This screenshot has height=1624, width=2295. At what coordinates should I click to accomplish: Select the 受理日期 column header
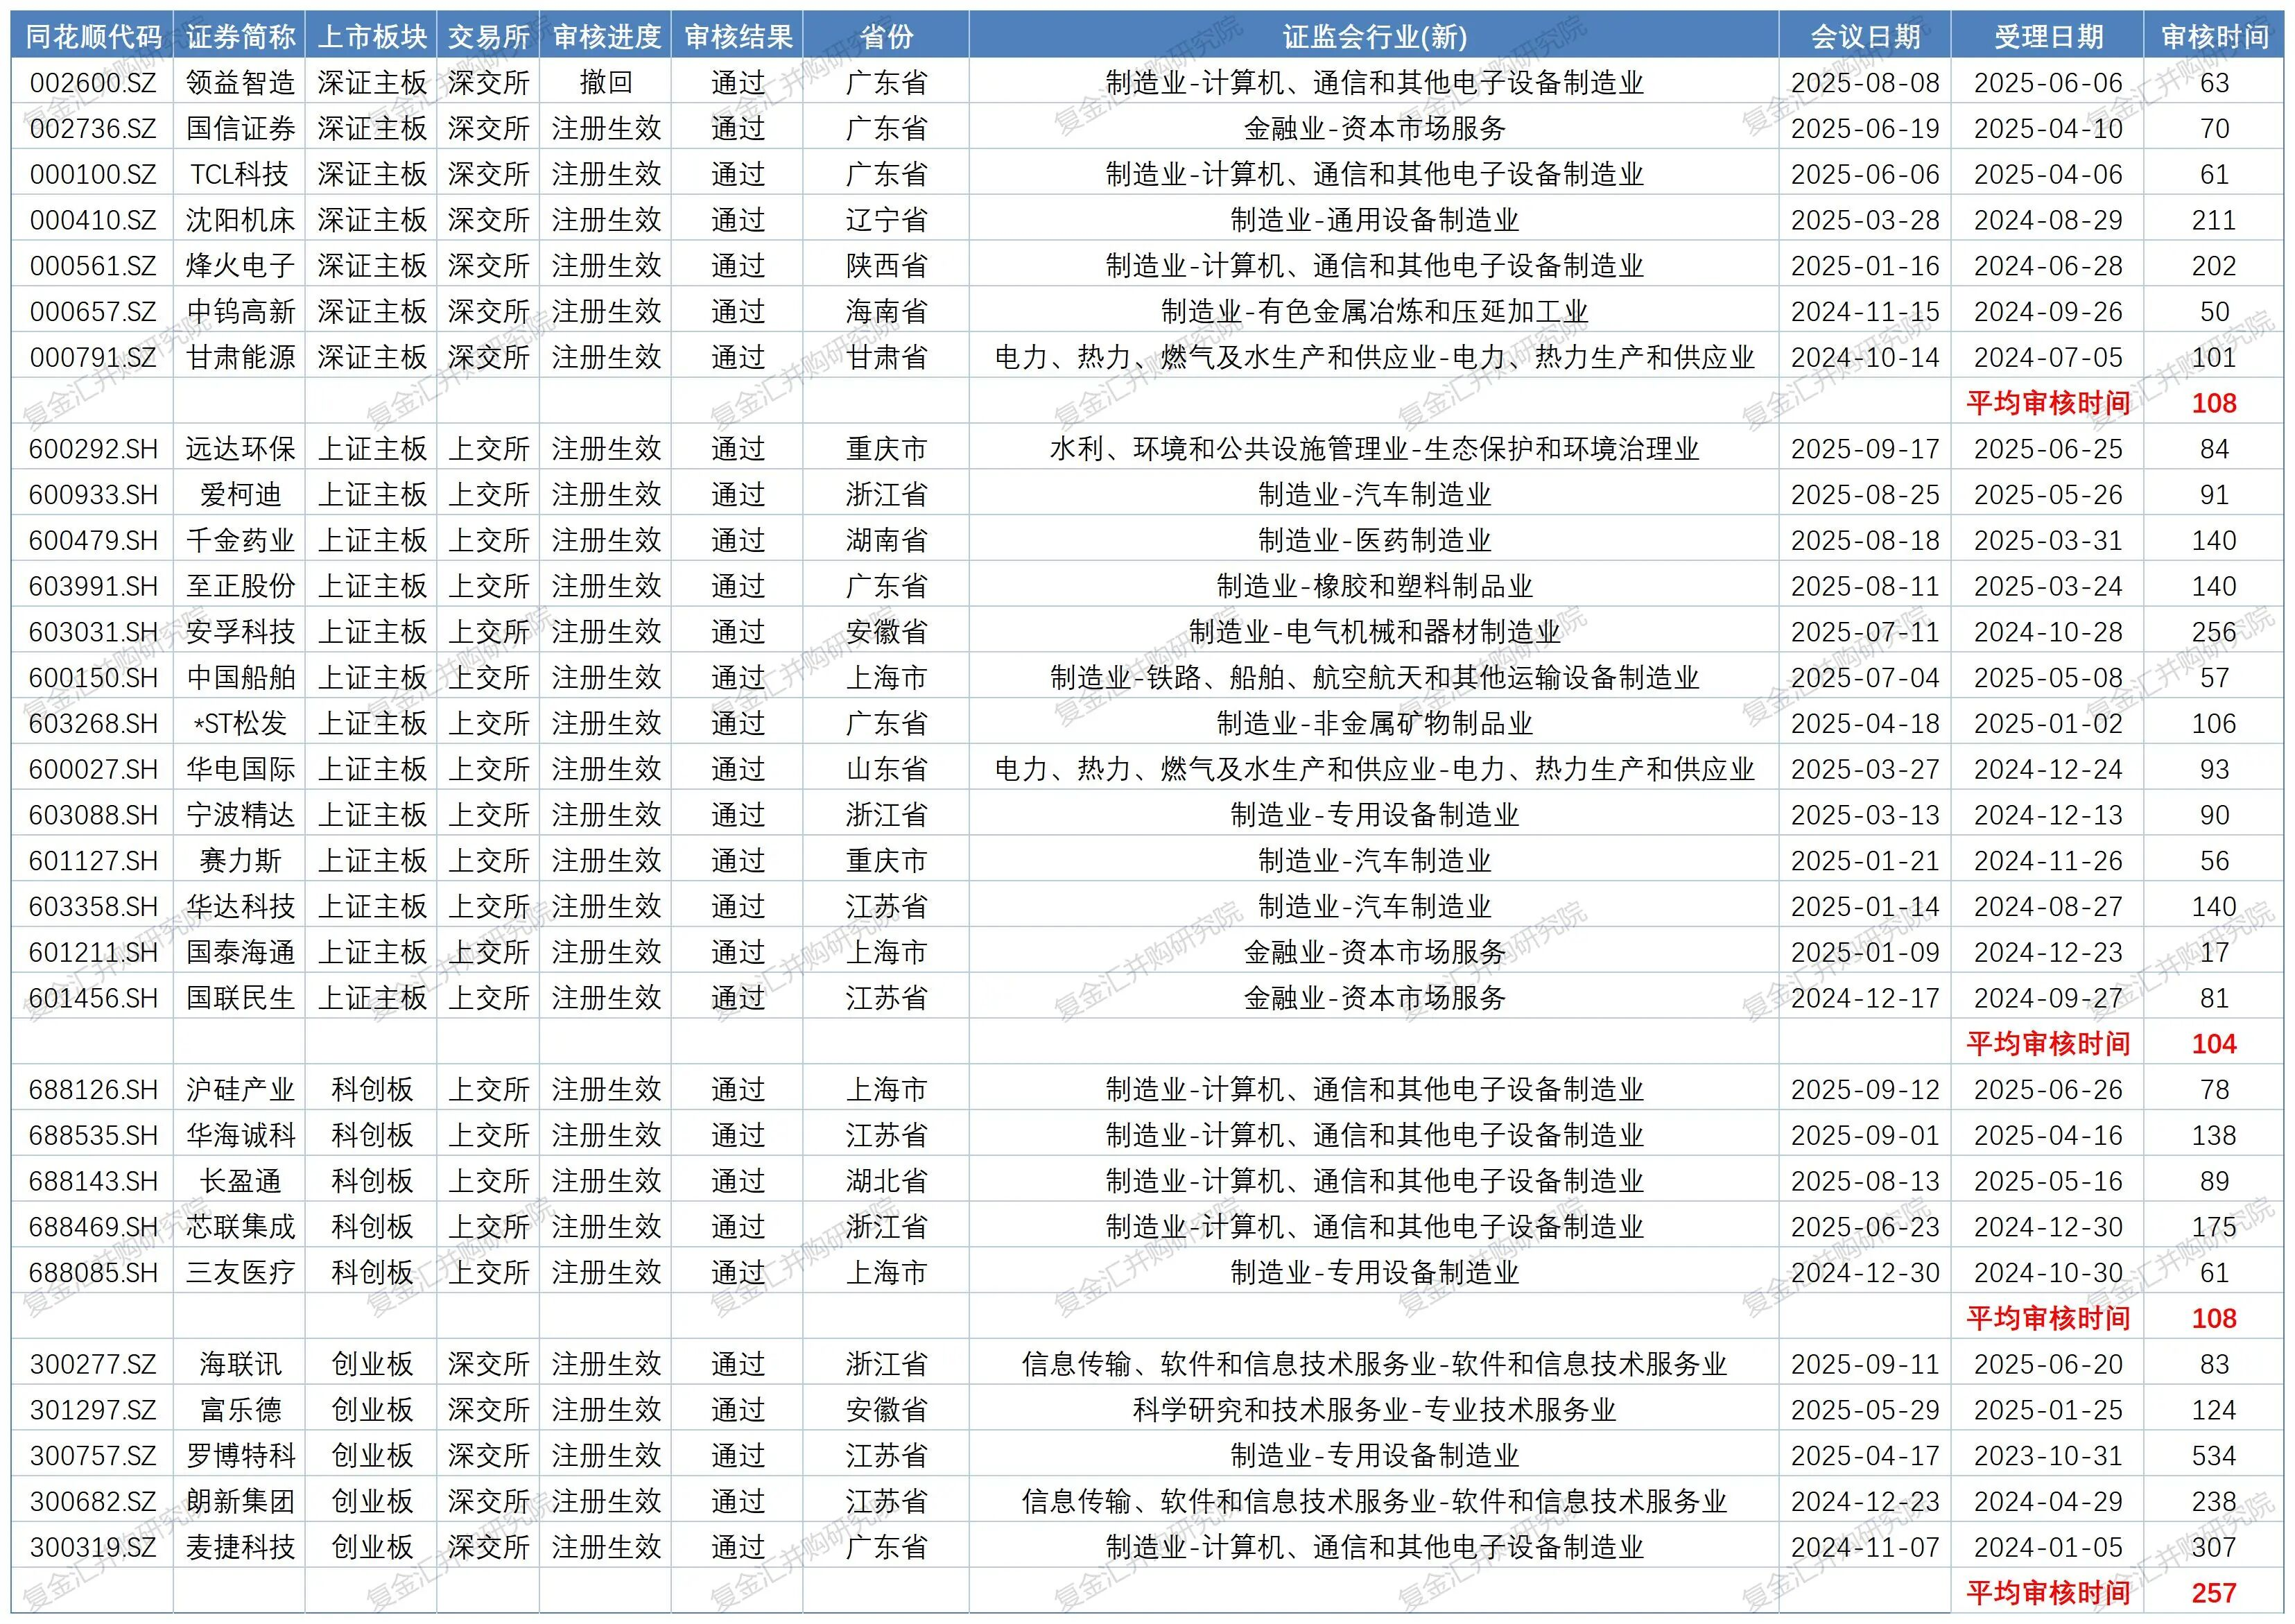click(x=2048, y=37)
